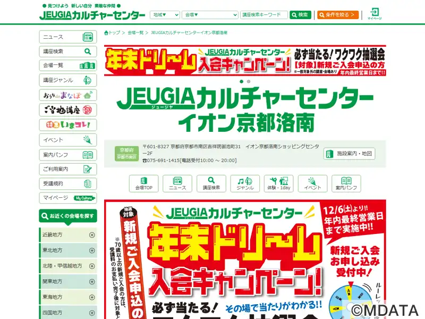Open マイページ My Culture sidebar item
This screenshot has width=425, height=319.
click(x=68, y=198)
